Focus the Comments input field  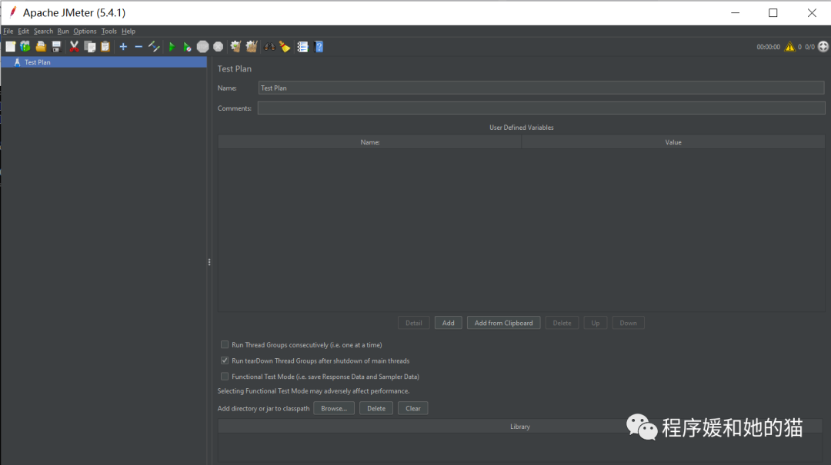coord(541,108)
